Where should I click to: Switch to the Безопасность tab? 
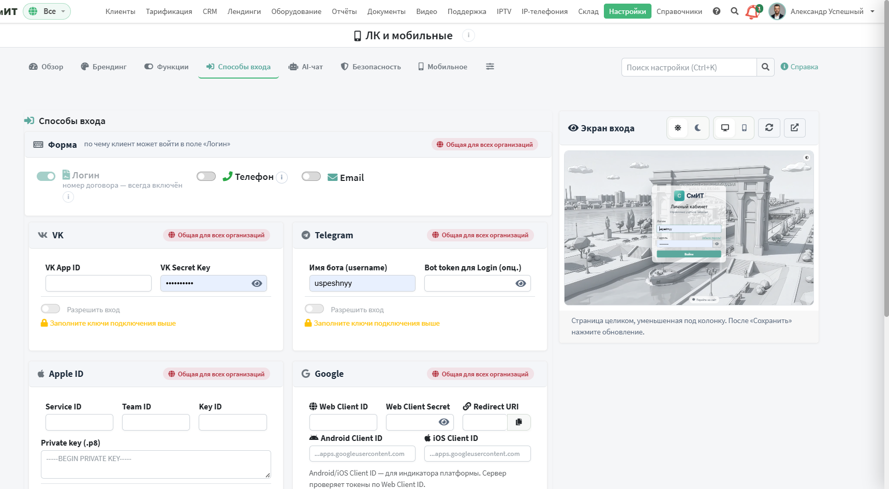[371, 67]
